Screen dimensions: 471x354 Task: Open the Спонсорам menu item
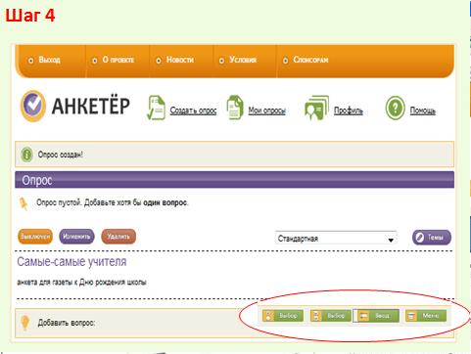[310, 60]
